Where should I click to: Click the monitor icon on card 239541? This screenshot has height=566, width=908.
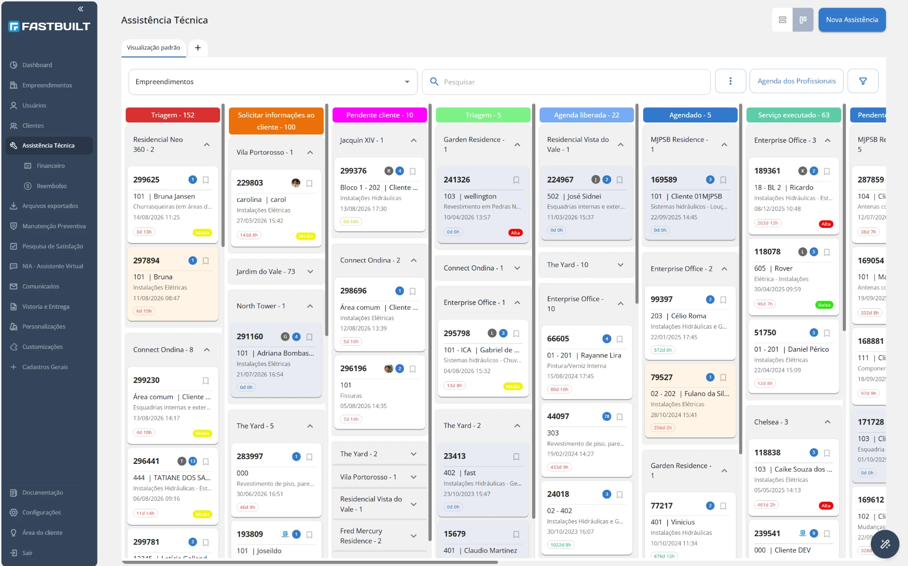point(803,533)
